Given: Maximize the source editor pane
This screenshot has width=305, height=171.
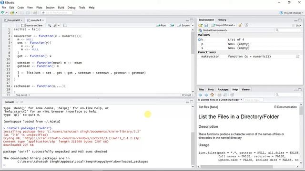Looking at the screenshot, I should (x=192, y=20).
